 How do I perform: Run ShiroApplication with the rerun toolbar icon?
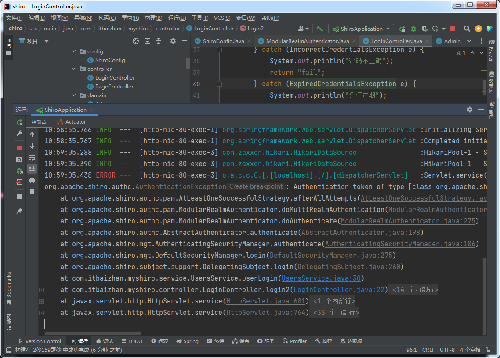[x=402, y=29]
